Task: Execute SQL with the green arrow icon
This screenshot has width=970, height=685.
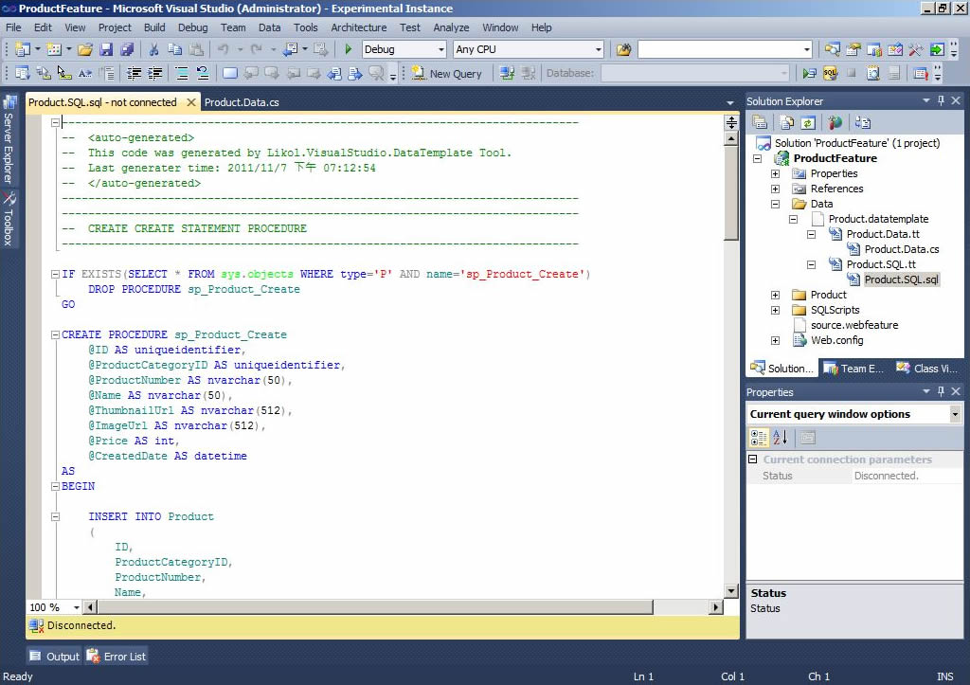Action: tap(809, 73)
